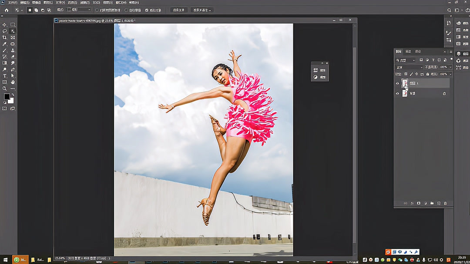This screenshot has height=264, width=470.
Task: Uncheck the Object Subtract checkbox
Action: pos(147,10)
